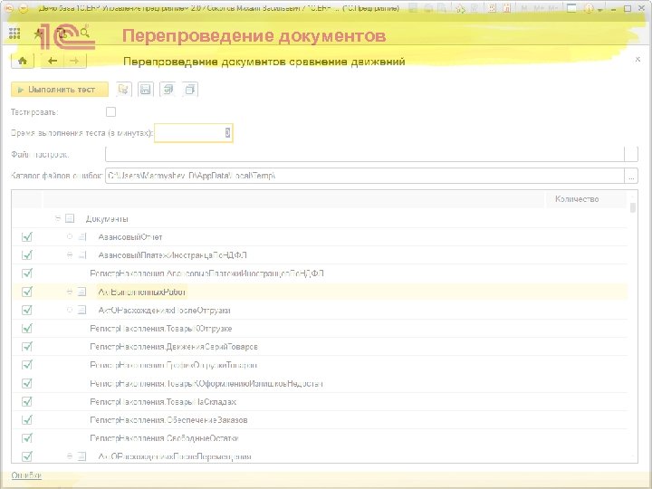The width and height of the screenshot is (652, 489).
Task: Click the information icon in title bar
Action: point(589,8)
